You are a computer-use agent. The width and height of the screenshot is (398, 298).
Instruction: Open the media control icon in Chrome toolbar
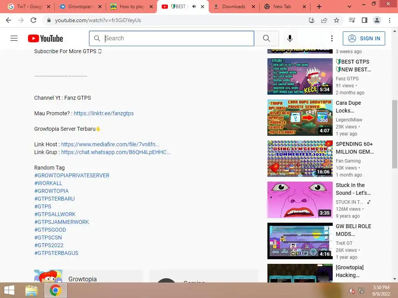(352, 20)
